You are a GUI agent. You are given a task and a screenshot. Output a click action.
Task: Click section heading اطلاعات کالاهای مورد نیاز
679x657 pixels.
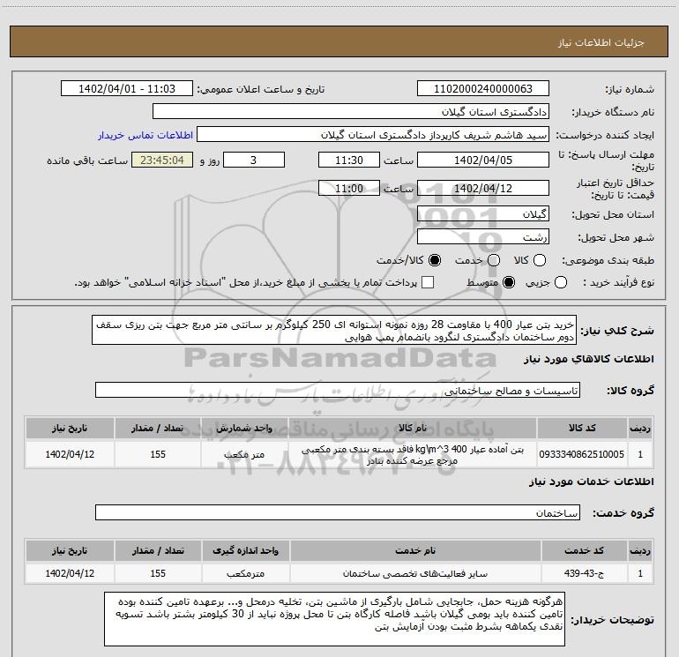(x=589, y=359)
